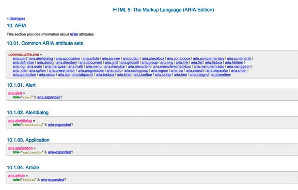Follow the aria.listitem link
This screenshot has height=190, width=298.
234,63
